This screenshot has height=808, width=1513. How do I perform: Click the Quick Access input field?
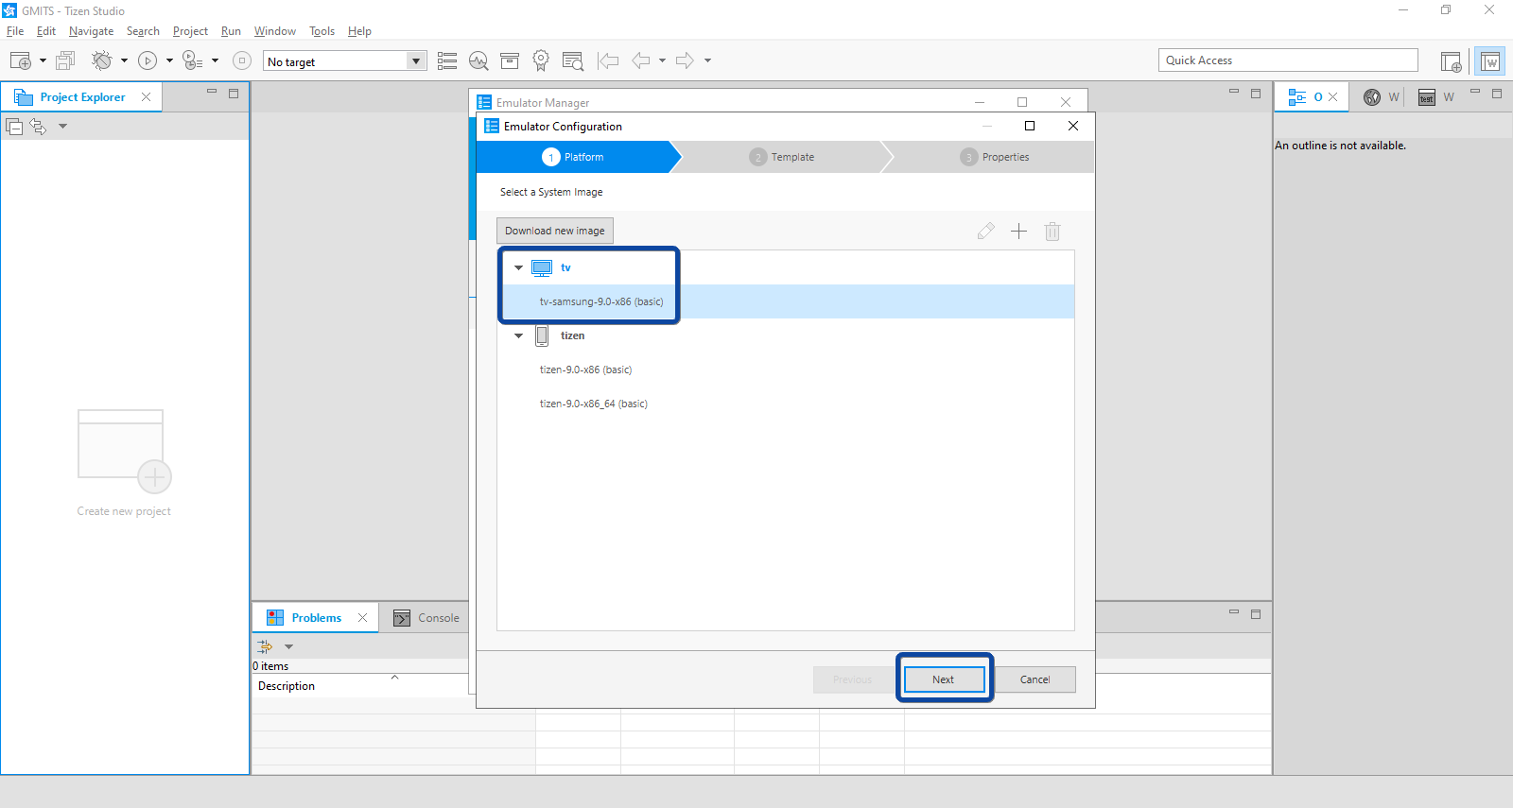coord(1288,60)
